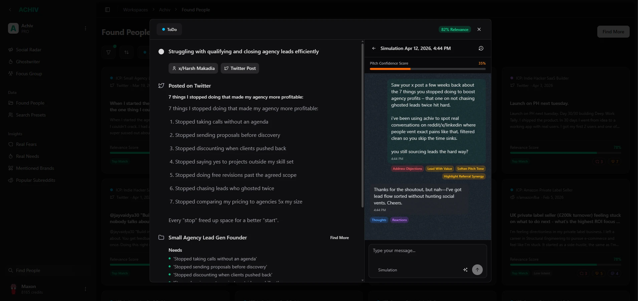Click the x/Harsh Makadia author button

pos(193,68)
